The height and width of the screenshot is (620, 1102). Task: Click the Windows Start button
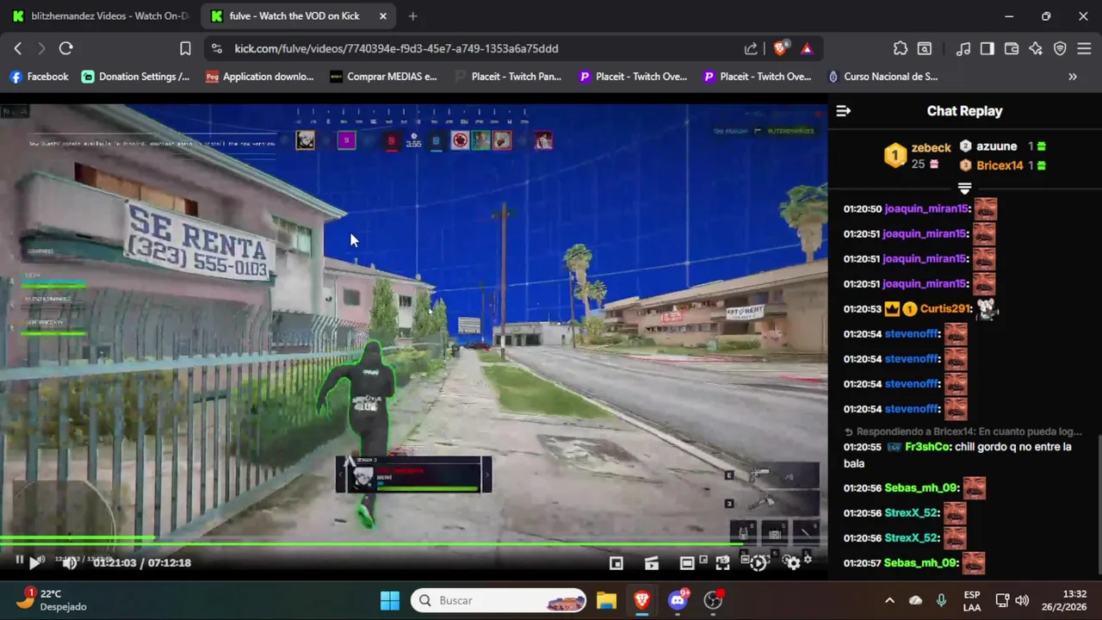(x=390, y=600)
